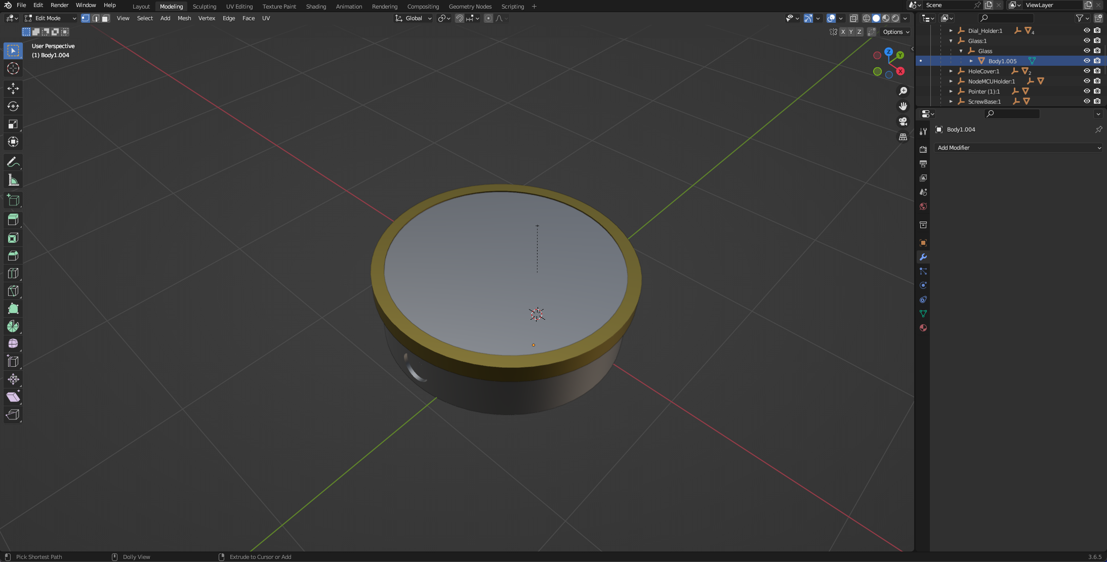Viewport: 1107px width, 562px height.
Task: Select the Shrink/Fatten tool
Action: point(13,379)
